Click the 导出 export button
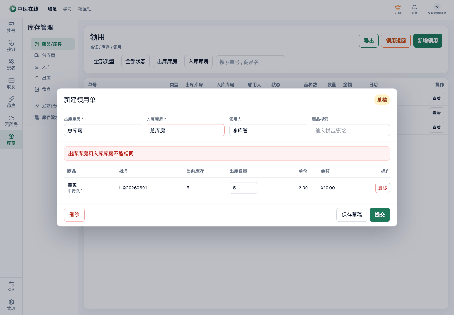This screenshot has height=315, width=454. click(369, 41)
